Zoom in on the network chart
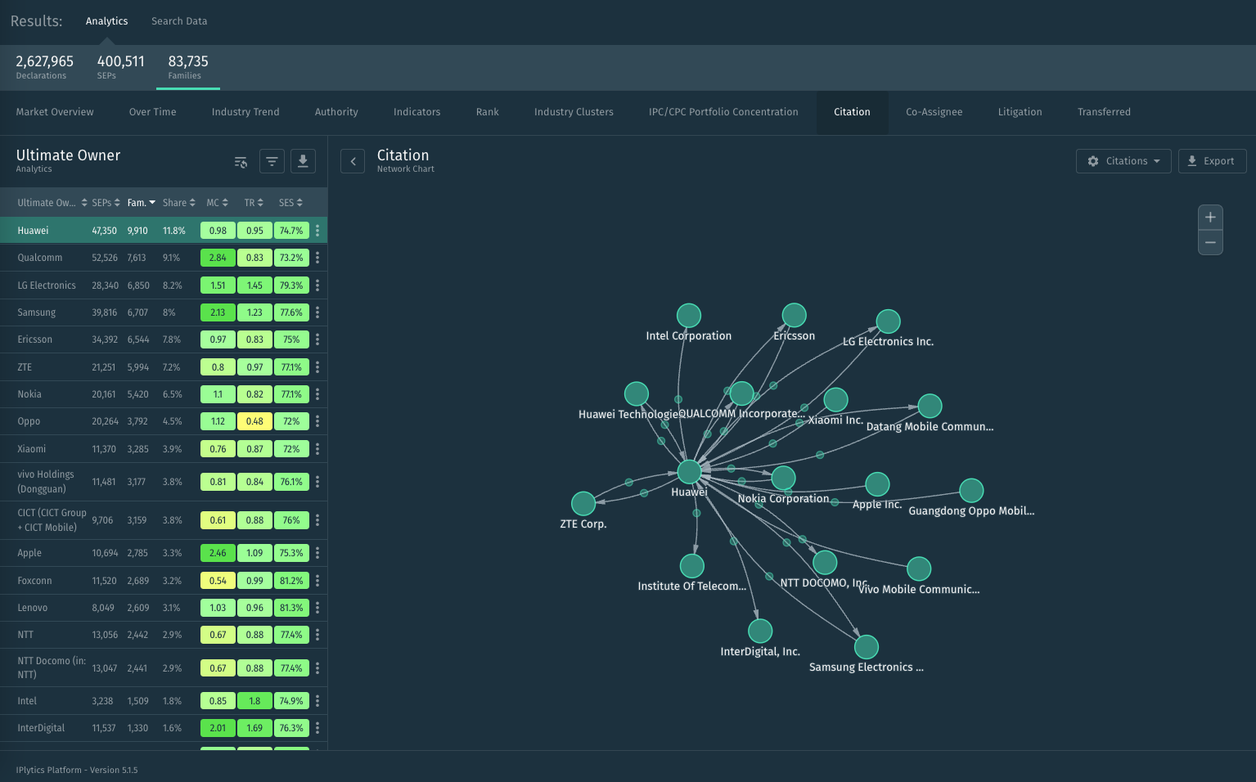 click(1210, 218)
